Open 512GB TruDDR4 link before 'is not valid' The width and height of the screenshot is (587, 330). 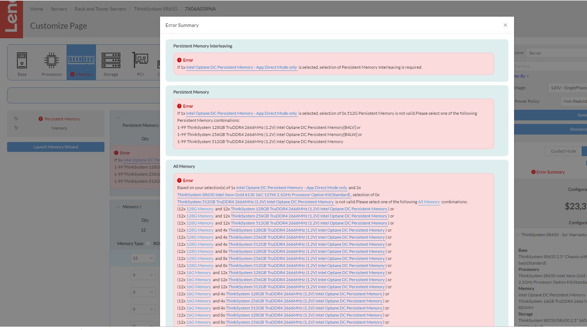tap(255, 202)
